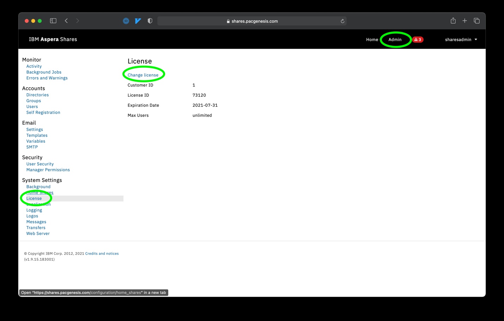504x321 pixels.
Task: Open Errors and Warnings link
Action: [x=47, y=78]
